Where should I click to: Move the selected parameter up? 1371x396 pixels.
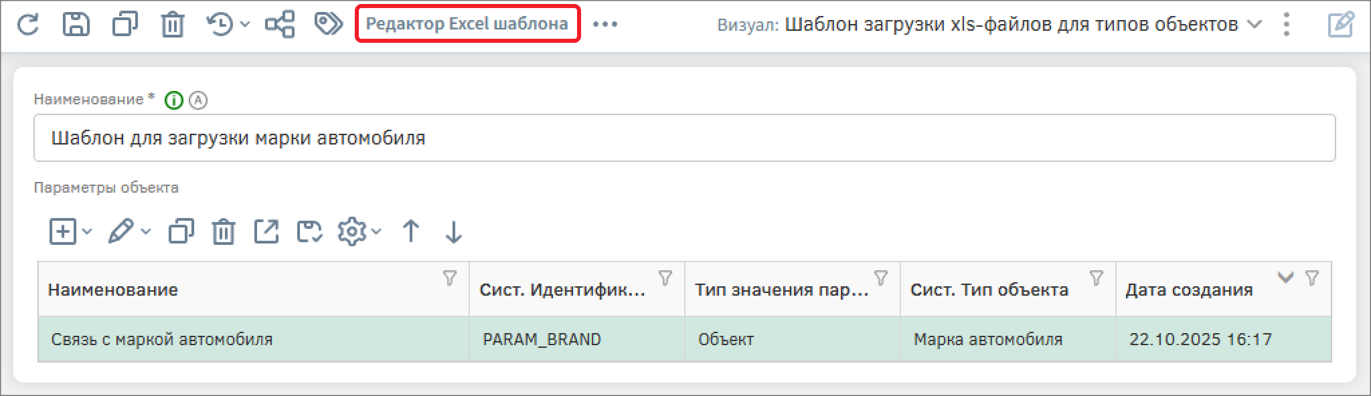(x=411, y=232)
